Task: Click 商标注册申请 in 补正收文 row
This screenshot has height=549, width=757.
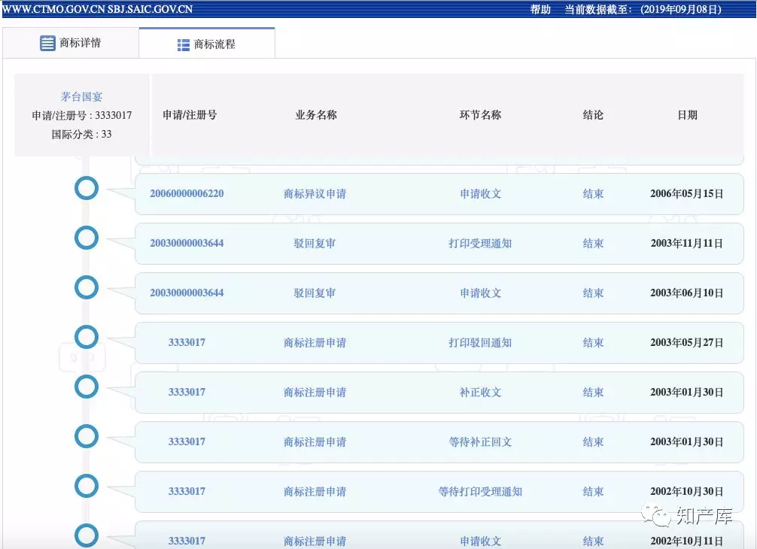Action: coord(315,393)
